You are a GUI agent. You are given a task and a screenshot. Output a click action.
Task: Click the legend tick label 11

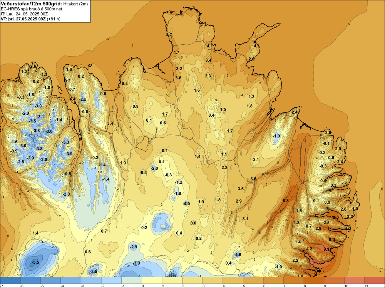366,286
